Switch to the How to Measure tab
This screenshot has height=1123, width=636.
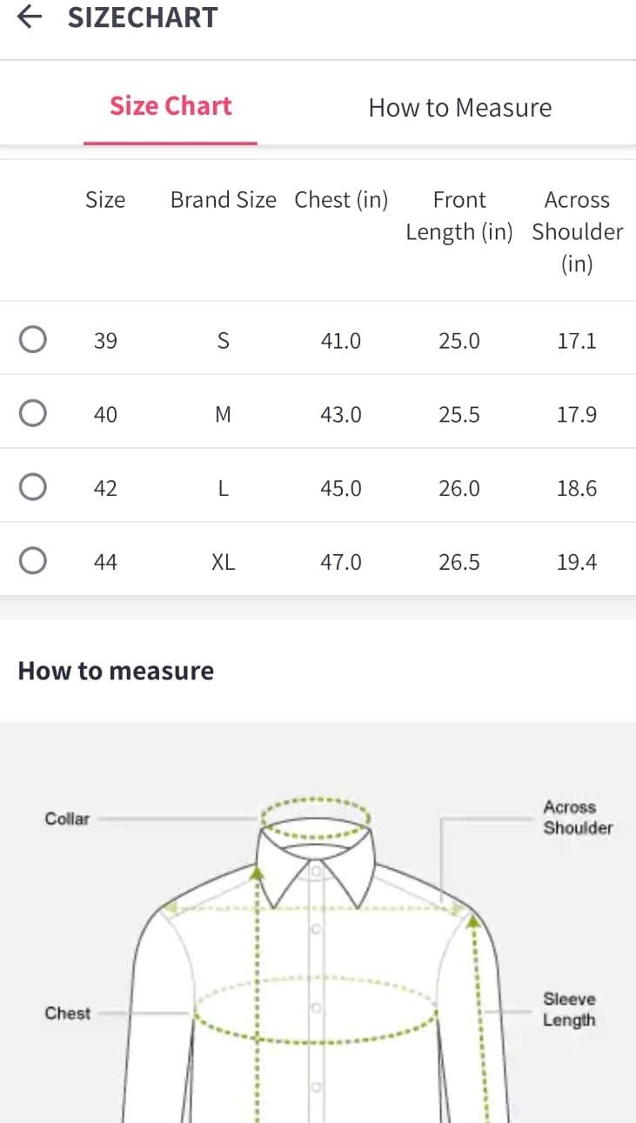pyautogui.click(x=459, y=108)
